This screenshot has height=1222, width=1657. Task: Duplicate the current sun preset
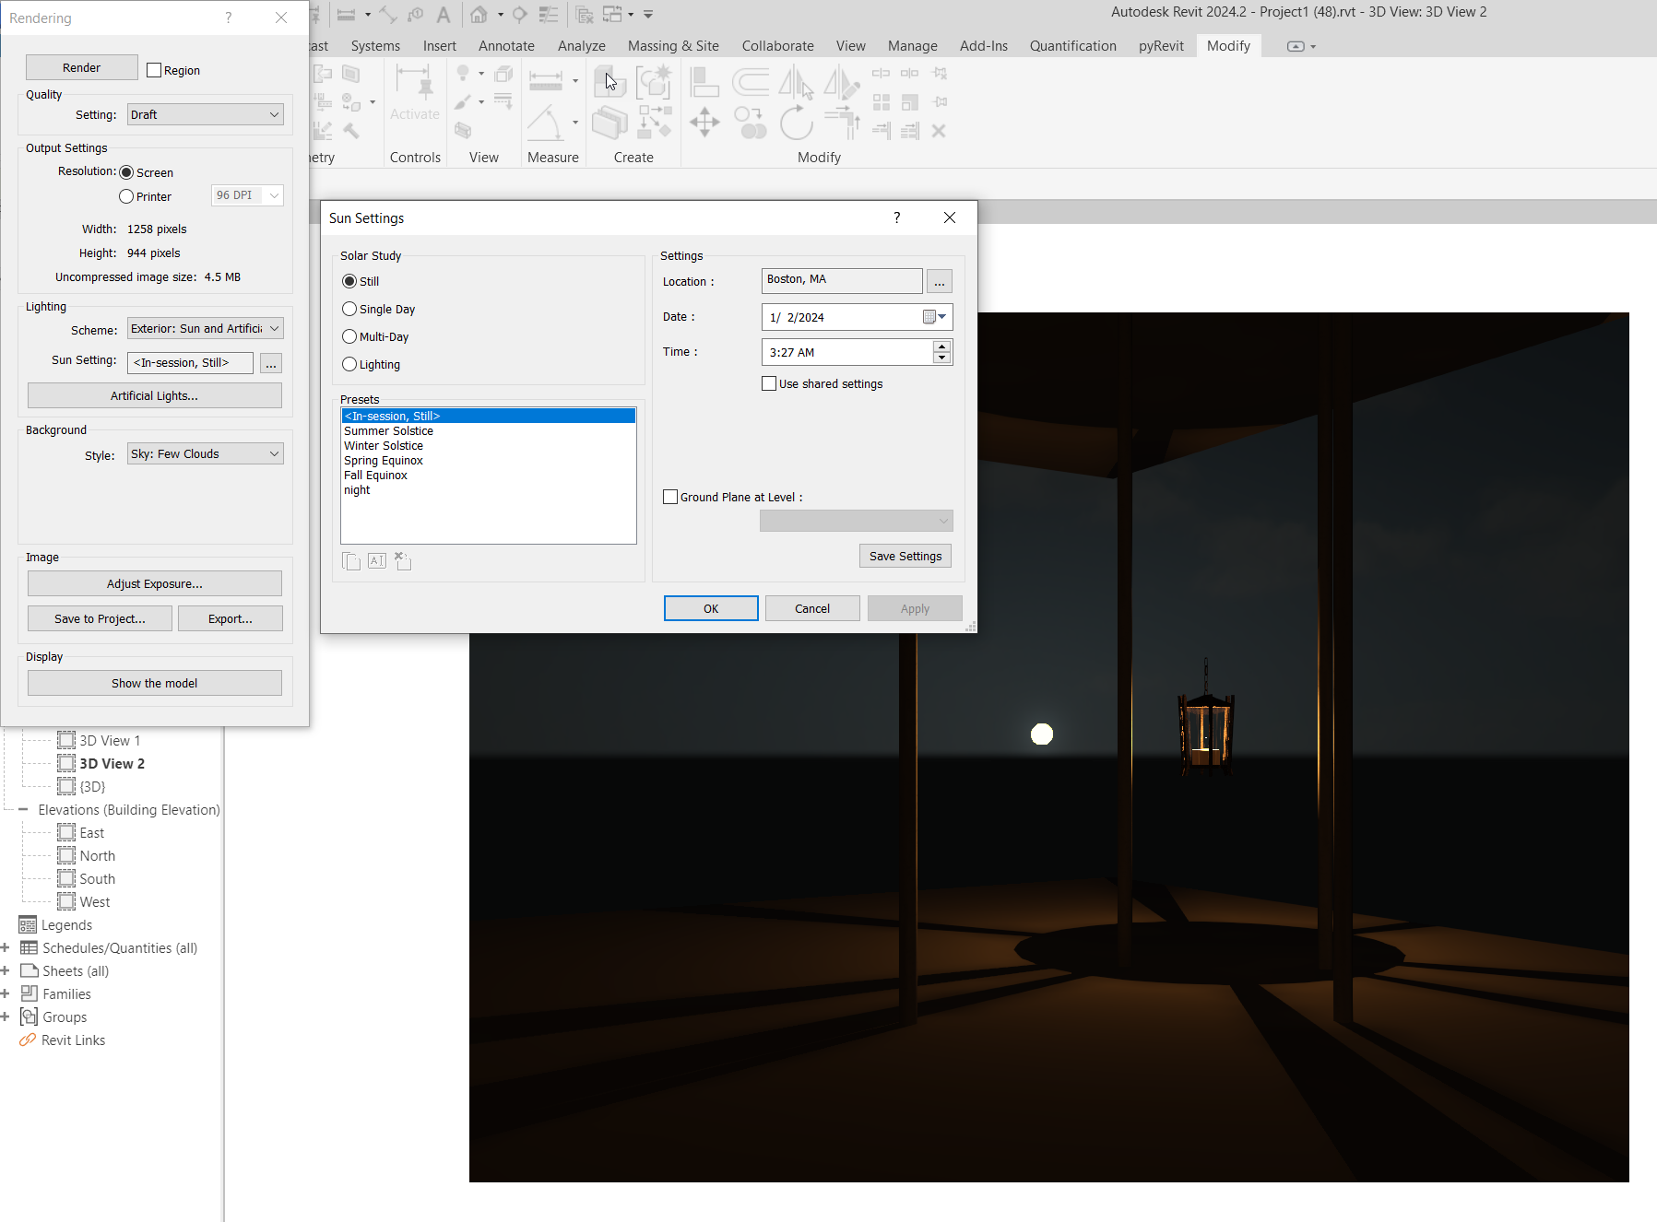pyautogui.click(x=351, y=560)
